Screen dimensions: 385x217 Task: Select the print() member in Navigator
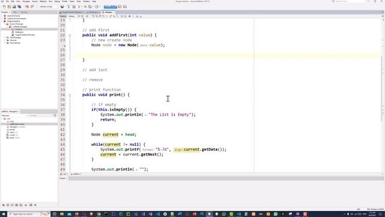[x=12, y=130]
